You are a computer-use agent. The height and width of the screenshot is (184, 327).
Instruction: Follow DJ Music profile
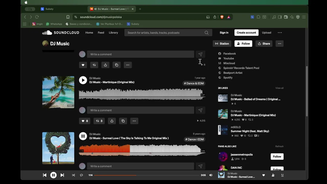(243, 44)
